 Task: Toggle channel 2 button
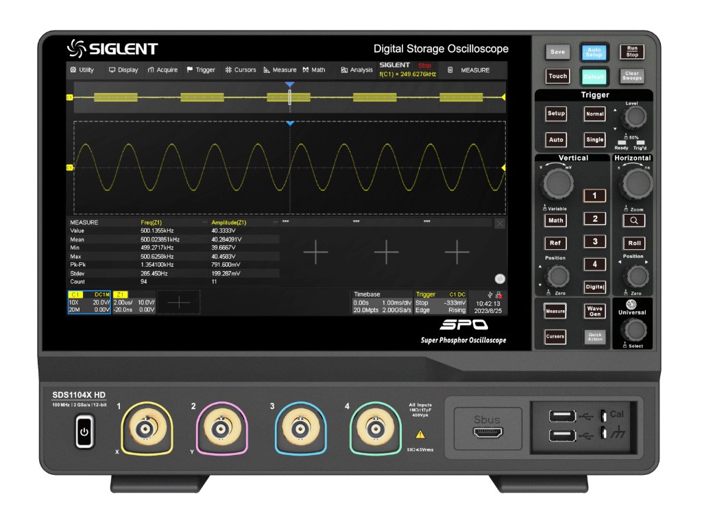pyautogui.click(x=594, y=219)
